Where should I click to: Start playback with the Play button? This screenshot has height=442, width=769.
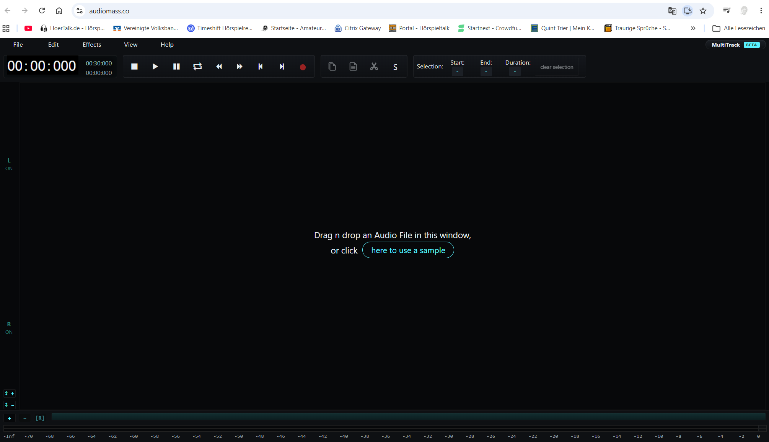tap(155, 67)
